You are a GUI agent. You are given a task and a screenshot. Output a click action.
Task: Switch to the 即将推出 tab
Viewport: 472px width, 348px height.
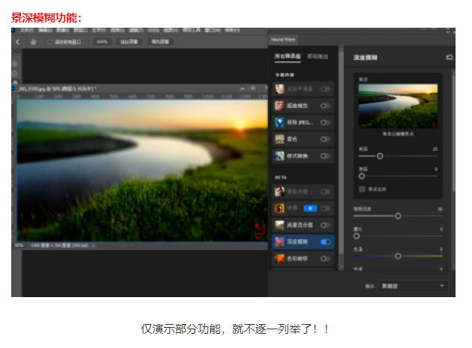tap(318, 57)
